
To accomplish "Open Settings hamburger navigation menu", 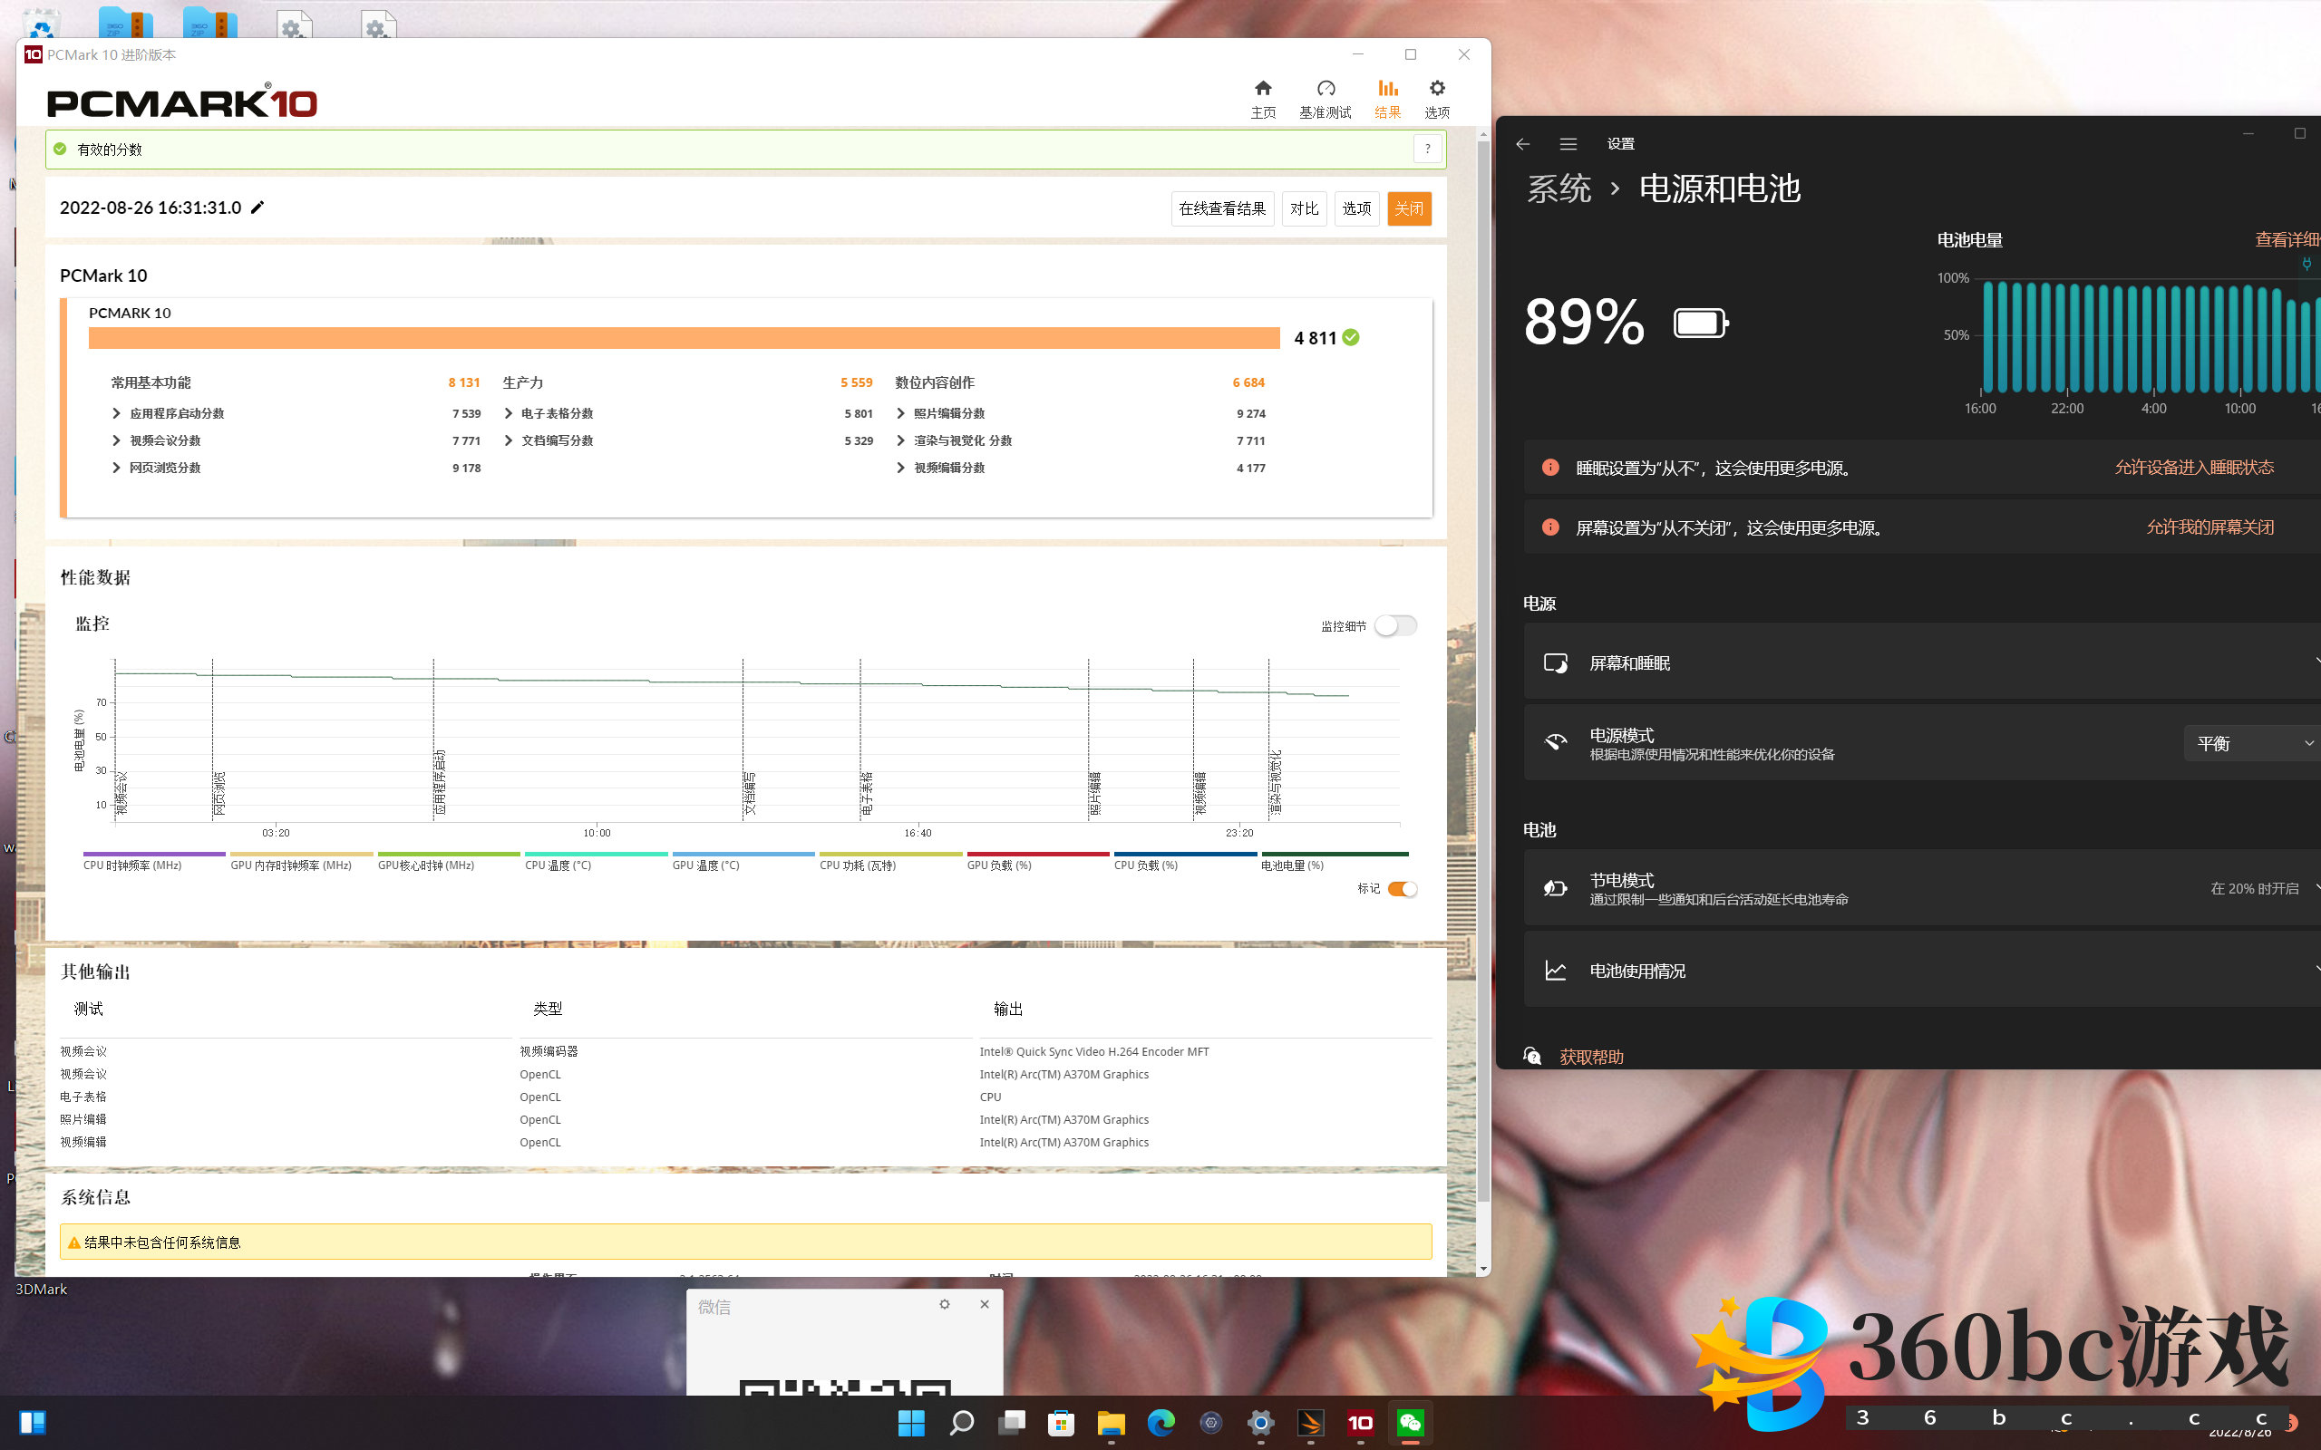I will [1568, 144].
